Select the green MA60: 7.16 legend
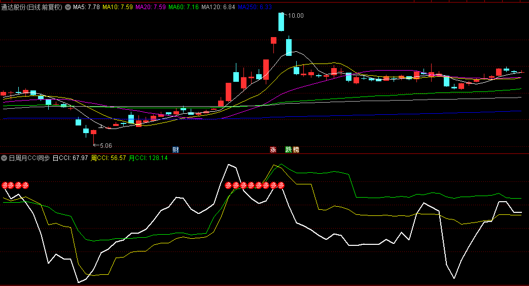 tap(184, 8)
